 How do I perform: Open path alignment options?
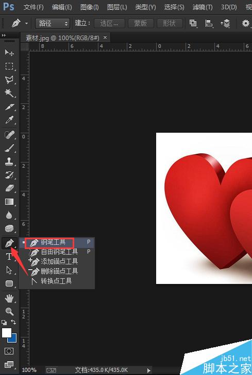pos(209,23)
